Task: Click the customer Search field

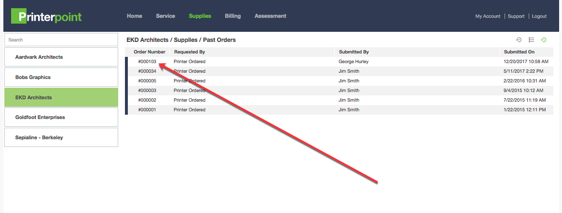Action: [x=61, y=40]
